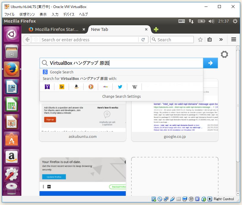
Task: Open the 表示 menu
Action: tap(43, 14)
